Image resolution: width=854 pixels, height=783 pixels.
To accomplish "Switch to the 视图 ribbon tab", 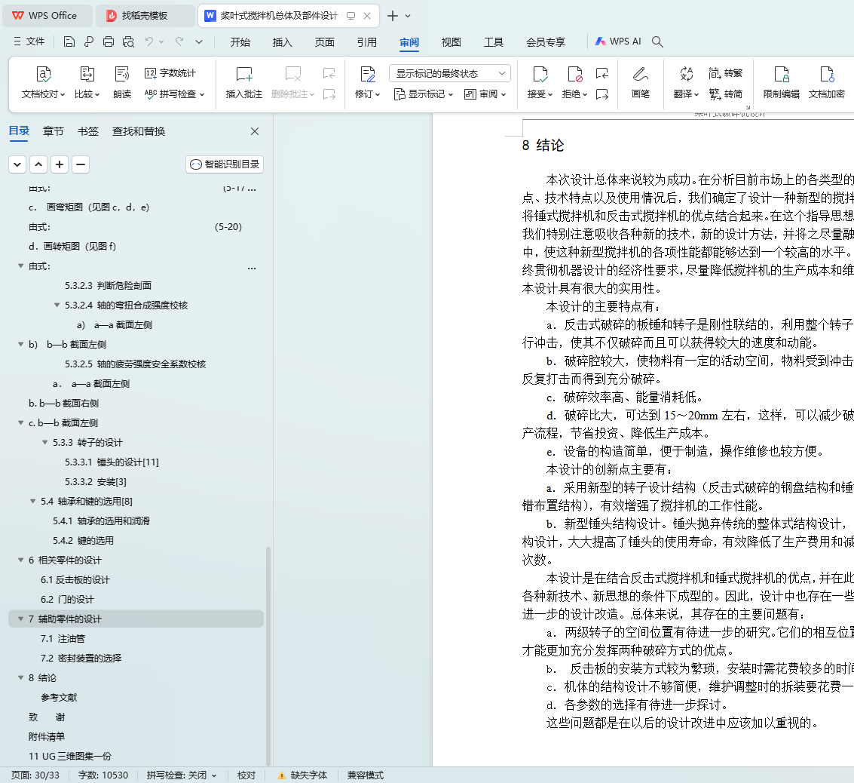I will pos(451,42).
